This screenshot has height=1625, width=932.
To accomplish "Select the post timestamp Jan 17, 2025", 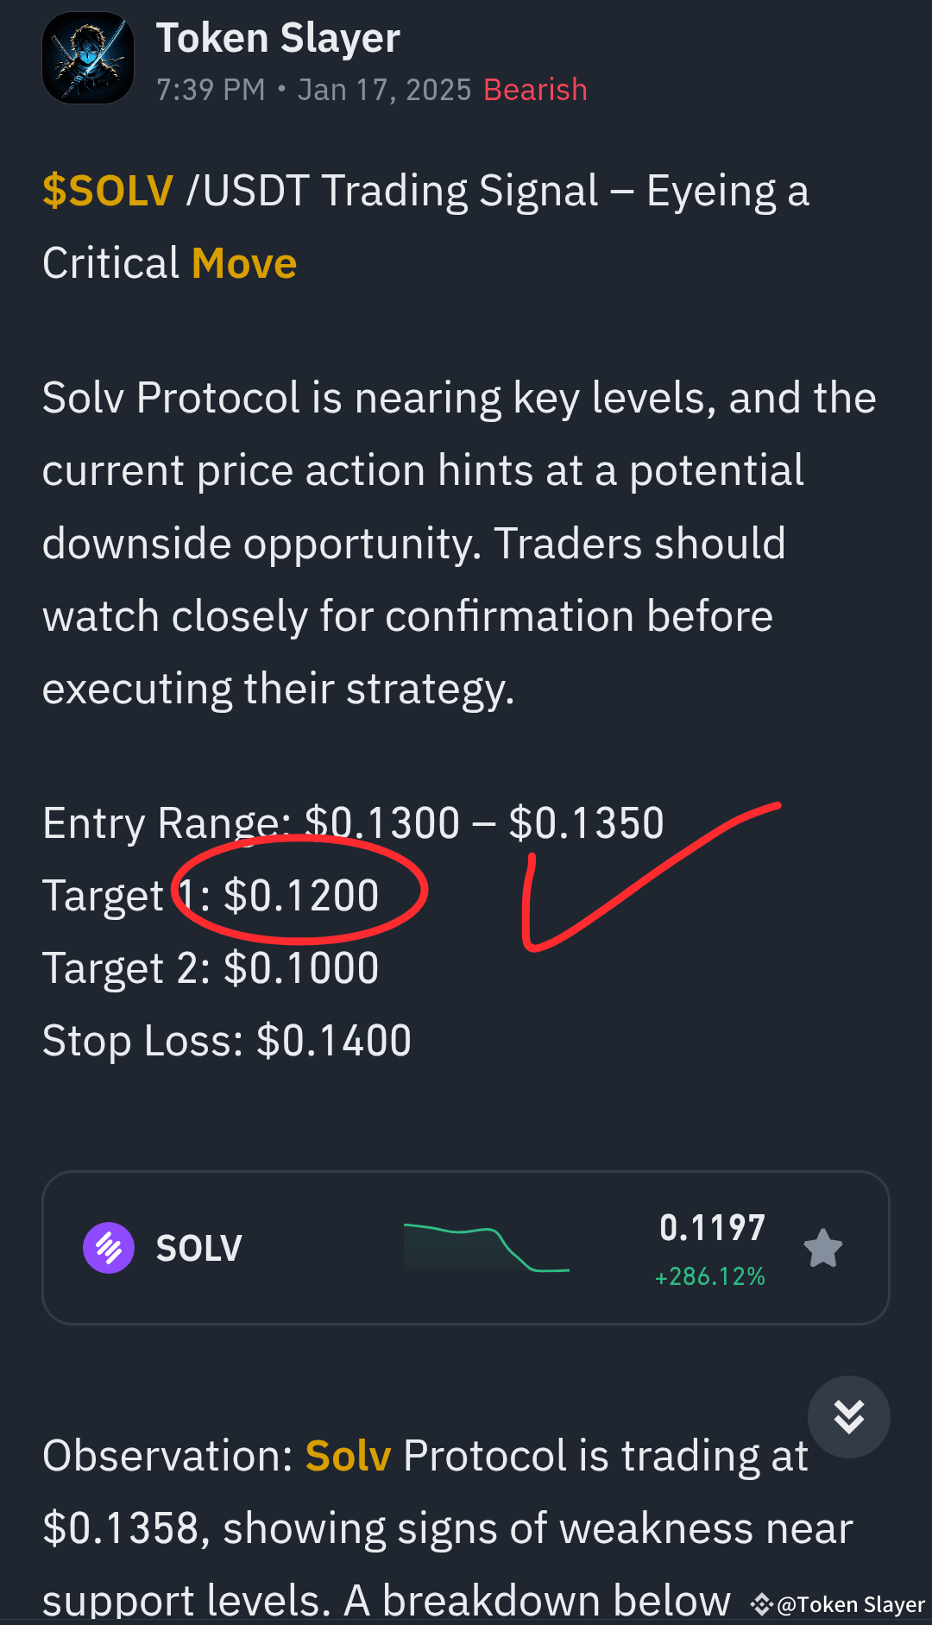I will coord(385,89).
